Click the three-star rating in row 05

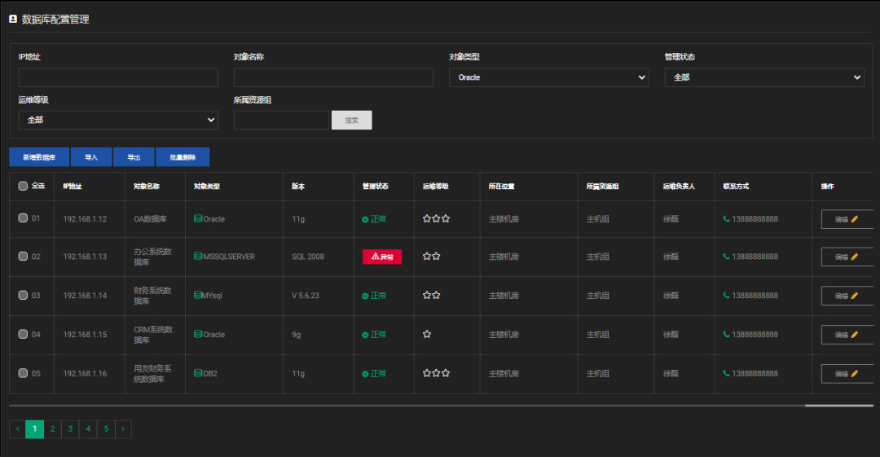pyautogui.click(x=436, y=373)
